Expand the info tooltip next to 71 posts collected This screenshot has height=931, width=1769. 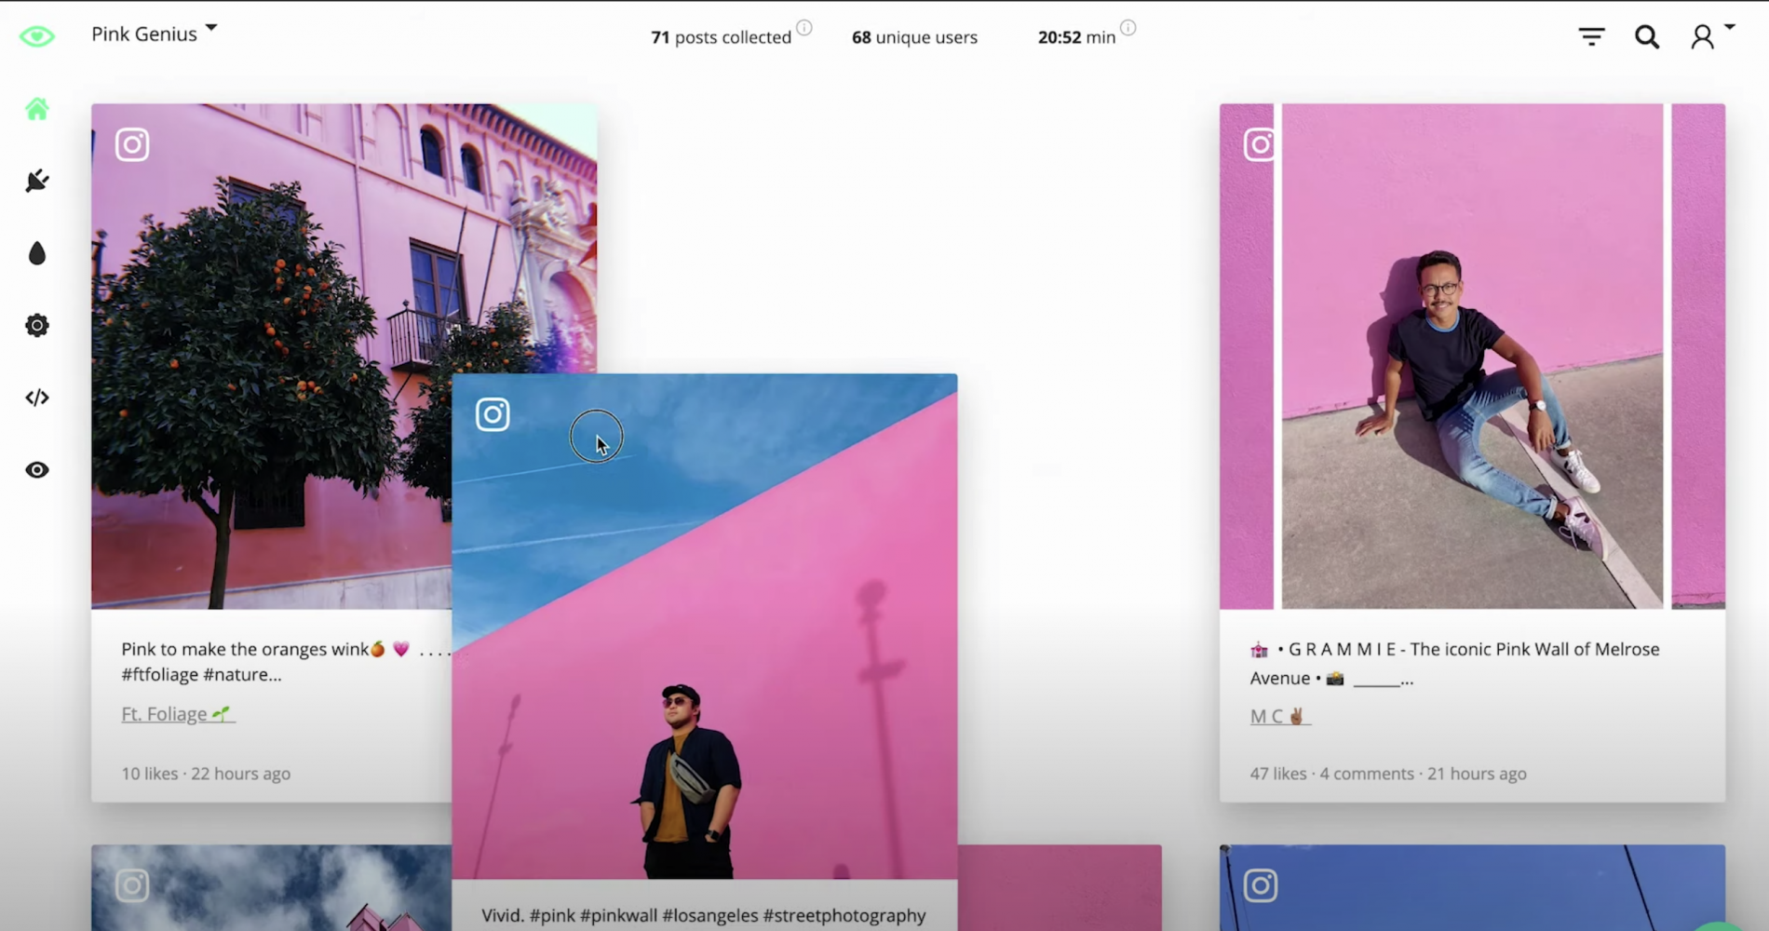pos(804,27)
